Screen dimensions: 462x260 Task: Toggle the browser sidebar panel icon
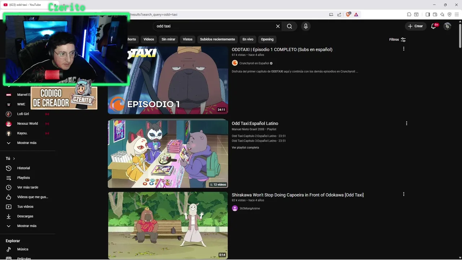click(428, 14)
